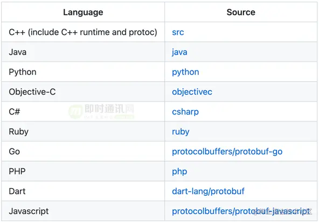Click the Source column header
This screenshot has height=222, width=319.
click(241, 12)
